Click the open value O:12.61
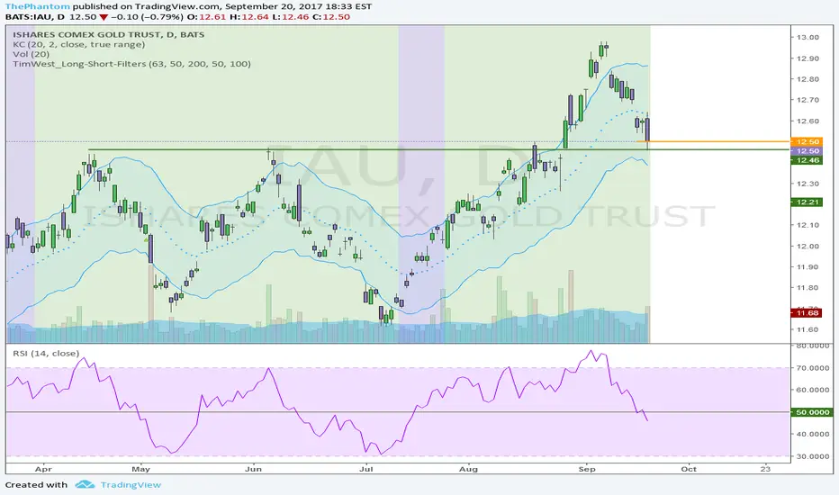 pos(206,16)
